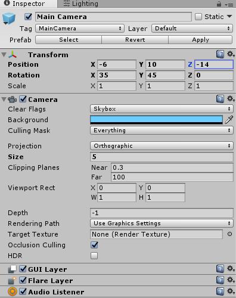Image resolution: width=236 pixels, height=298 pixels.
Task: Enable the HDR checkbox
Action: (94, 256)
